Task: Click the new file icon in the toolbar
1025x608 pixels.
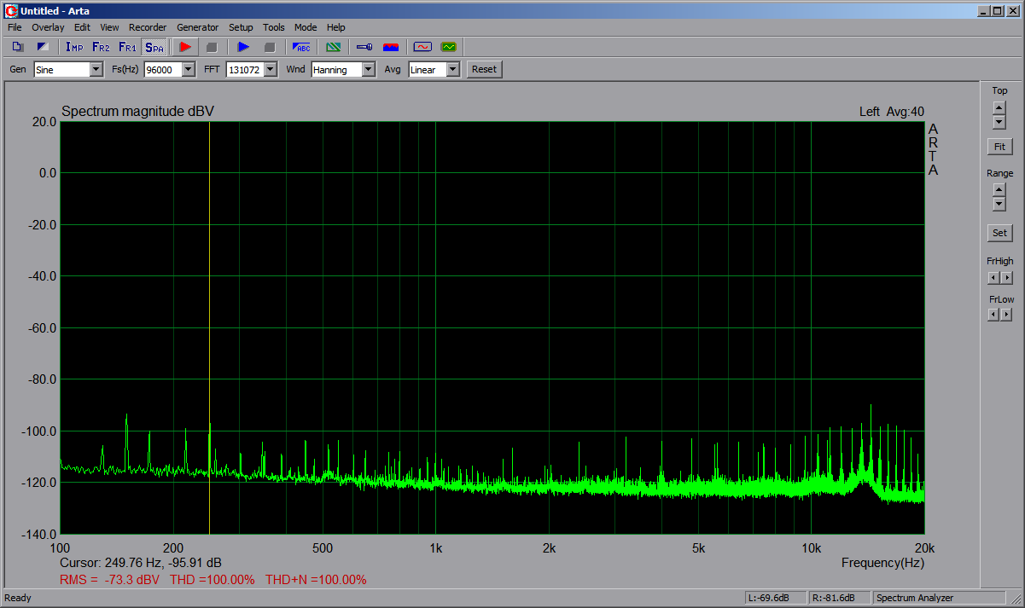Action: click(18, 47)
